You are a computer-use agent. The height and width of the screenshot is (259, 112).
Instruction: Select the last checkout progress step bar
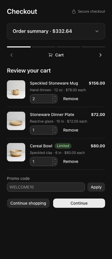coord(93,47)
